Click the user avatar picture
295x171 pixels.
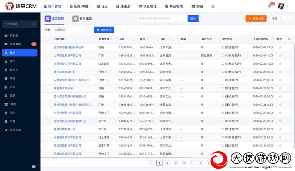point(281,6)
